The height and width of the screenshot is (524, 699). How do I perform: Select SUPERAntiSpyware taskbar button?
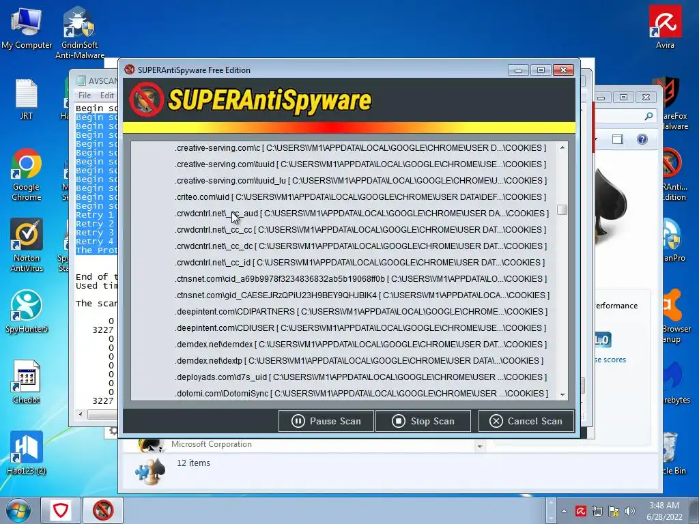click(103, 510)
